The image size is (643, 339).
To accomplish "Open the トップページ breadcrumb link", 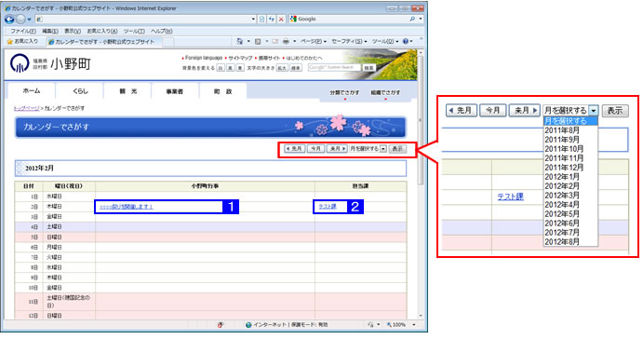I will click(26, 108).
